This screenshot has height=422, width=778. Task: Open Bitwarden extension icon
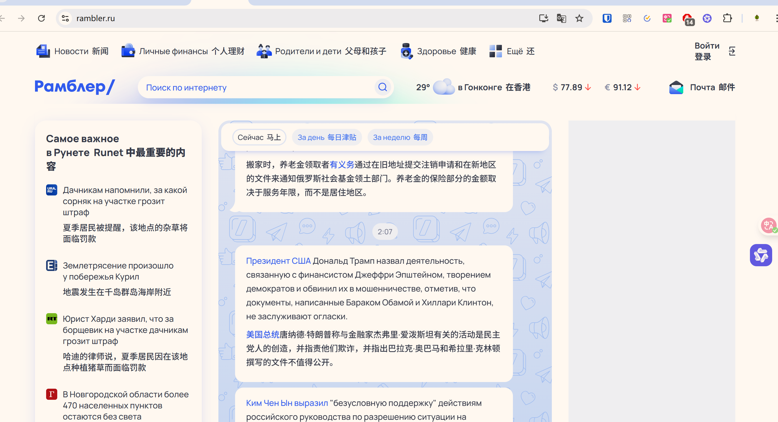(607, 18)
